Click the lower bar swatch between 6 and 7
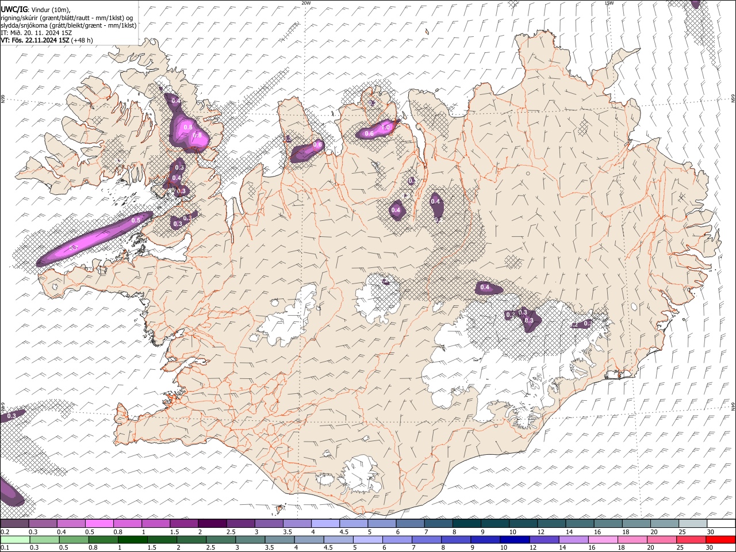This screenshot has width=736, height=552. [397, 540]
